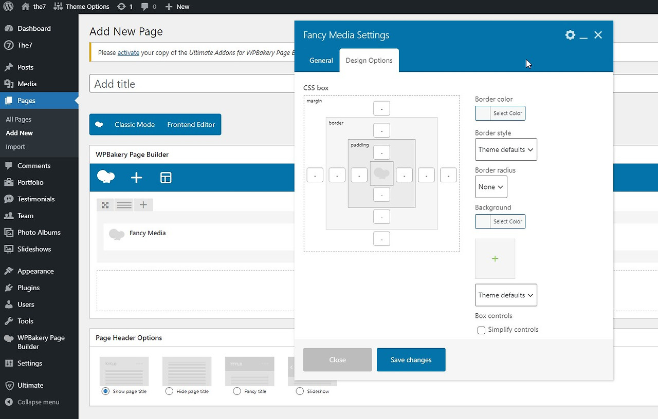Image resolution: width=658 pixels, height=419 pixels.
Task: Click the row layout lines icon
Action: [x=124, y=205]
